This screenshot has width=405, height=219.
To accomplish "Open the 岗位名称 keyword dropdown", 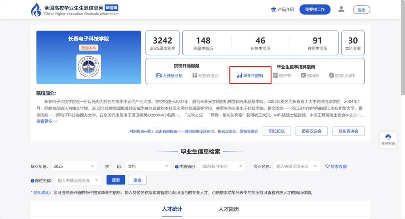I will [x=78, y=180].
